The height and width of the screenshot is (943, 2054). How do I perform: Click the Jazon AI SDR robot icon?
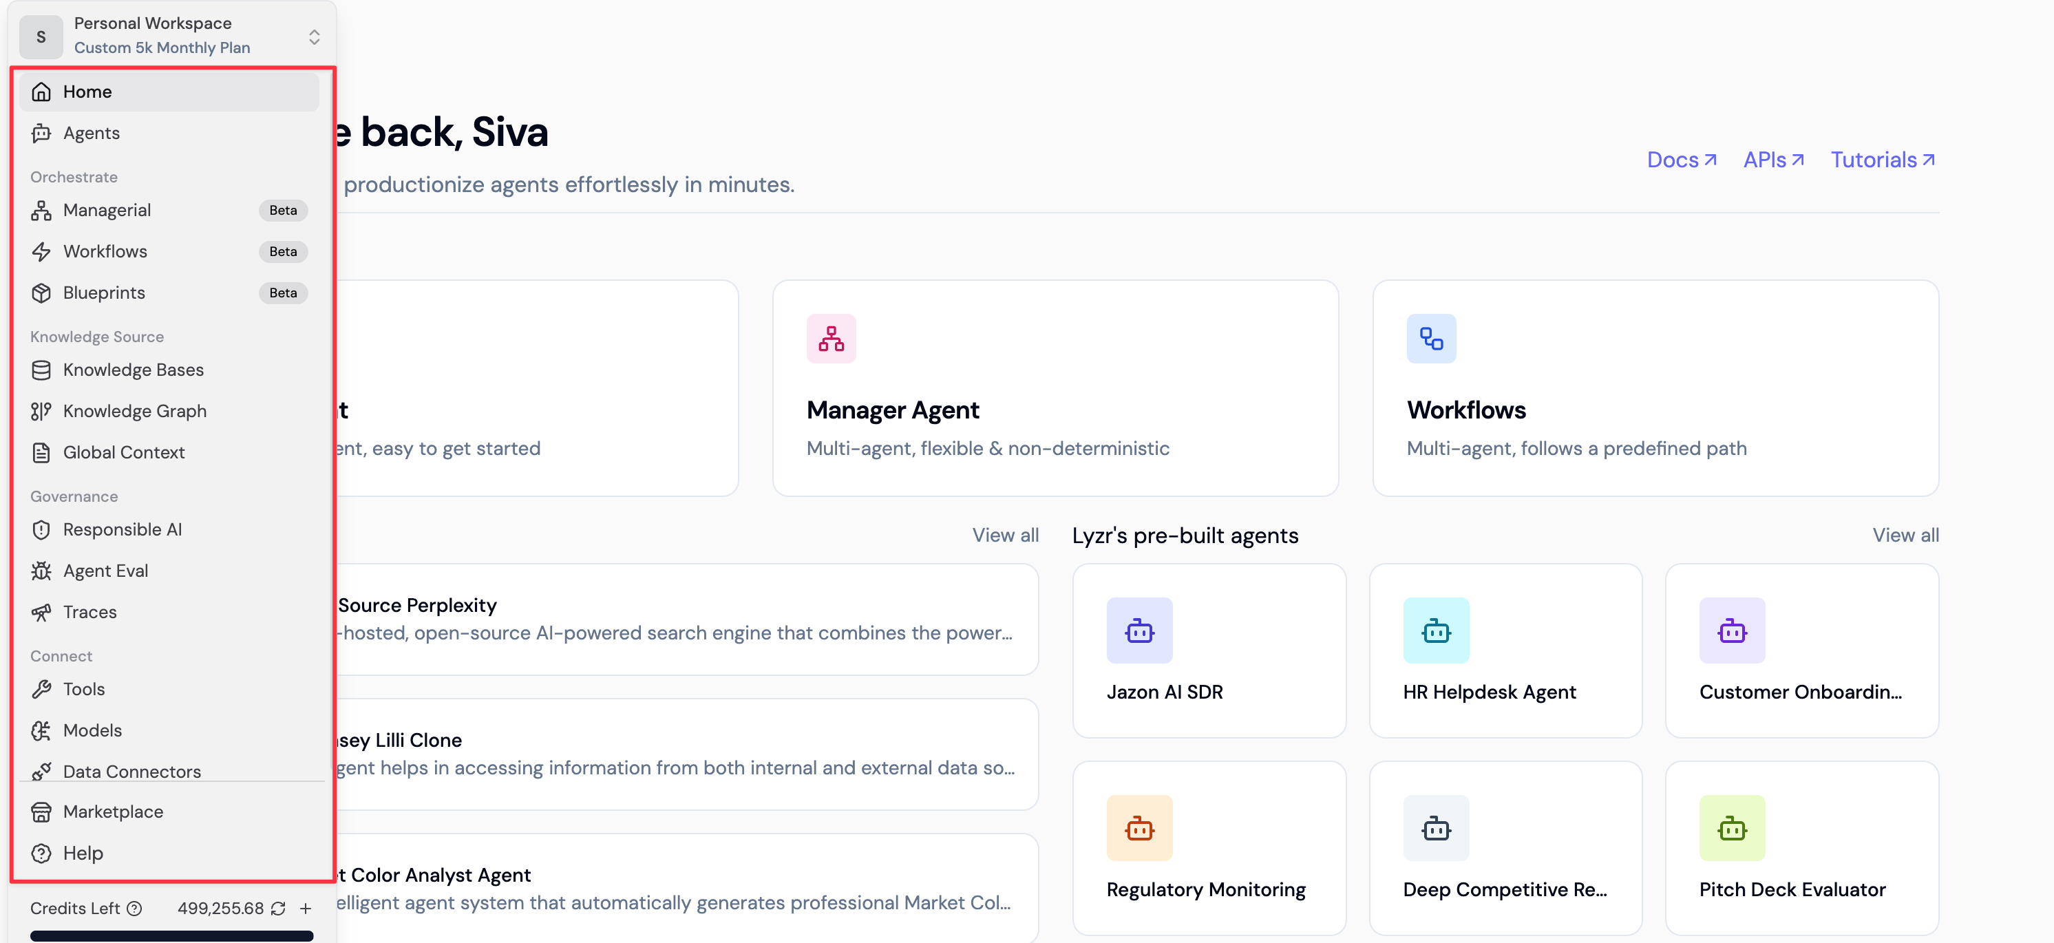click(1139, 631)
